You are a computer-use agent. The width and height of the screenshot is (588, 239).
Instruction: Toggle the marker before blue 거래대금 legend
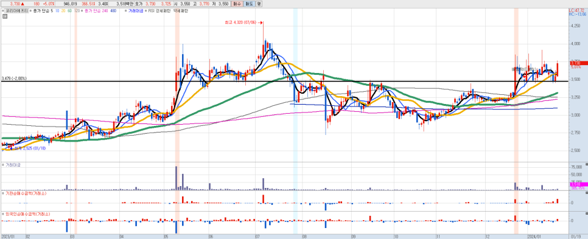pyautogui.click(x=126, y=11)
